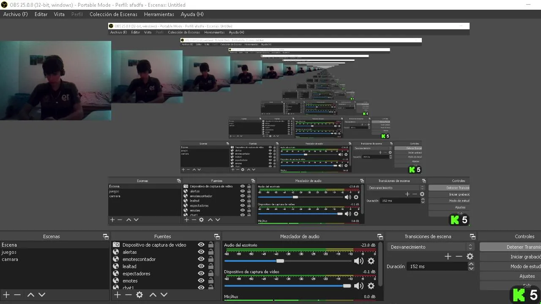Viewport: 541px width, 304px height.
Task: Move selected scene up in Escenas
Action: coord(30,295)
